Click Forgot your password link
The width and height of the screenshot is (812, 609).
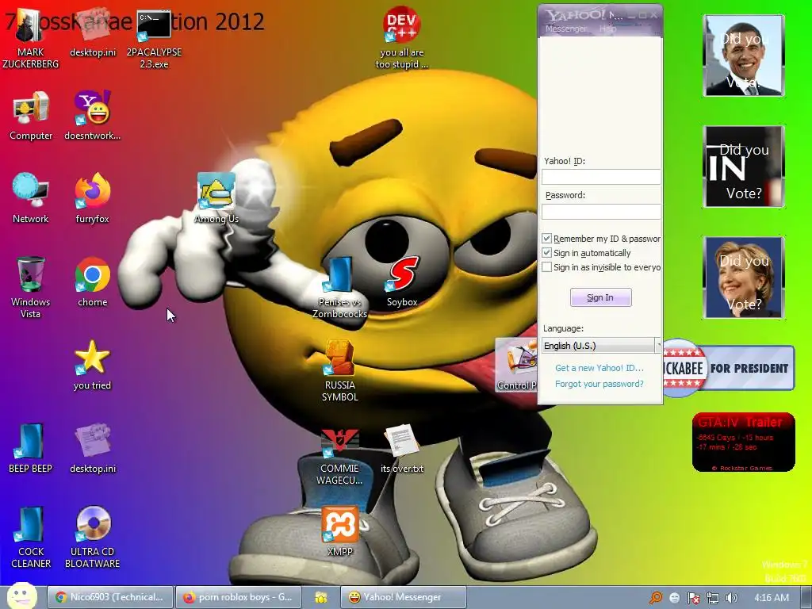pos(599,384)
